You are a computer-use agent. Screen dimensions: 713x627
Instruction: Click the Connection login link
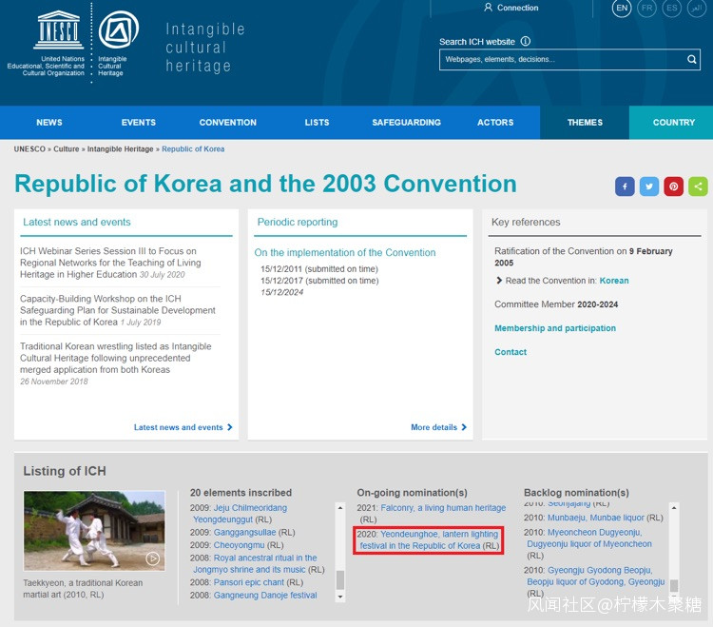point(511,8)
